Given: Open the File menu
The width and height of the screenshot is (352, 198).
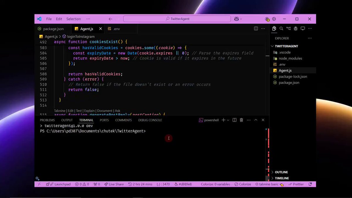Looking at the screenshot, I should tap(49, 19).
